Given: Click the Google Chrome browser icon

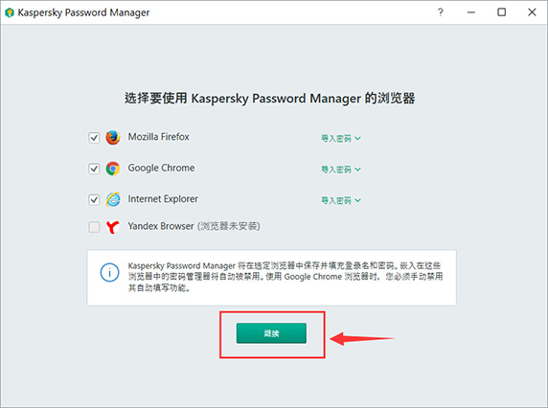Looking at the screenshot, I should (113, 169).
